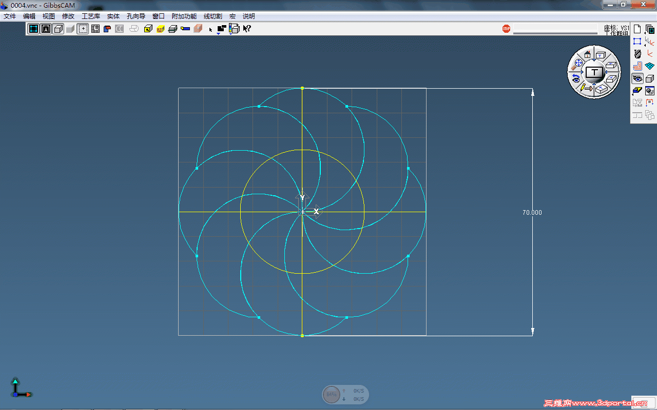The width and height of the screenshot is (657, 410).
Task: Toggle wireframe cube display mode
Action: pos(58,29)
